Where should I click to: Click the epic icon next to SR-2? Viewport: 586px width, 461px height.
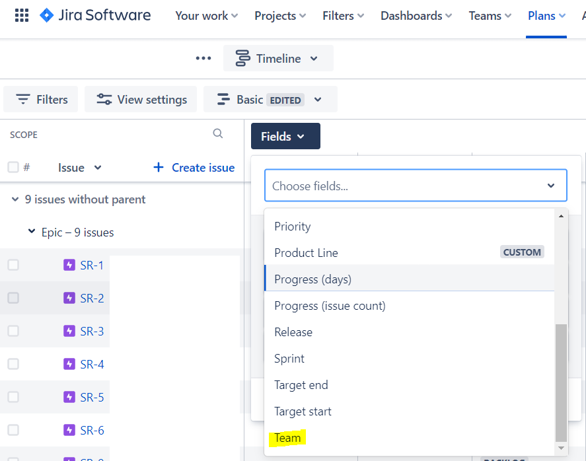(x=69, y=298)
